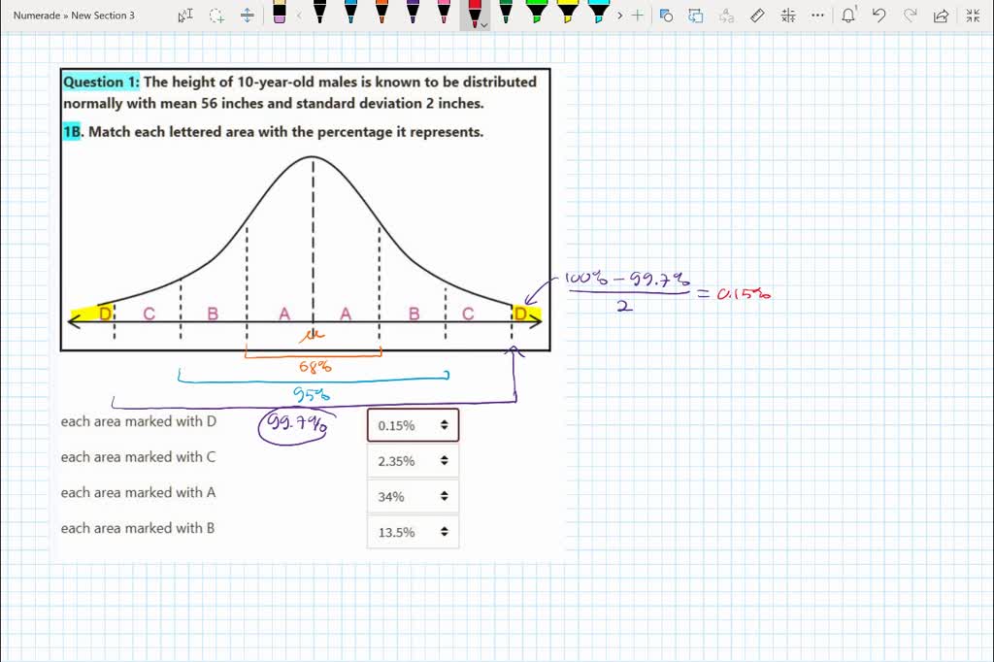Viewport: 994px width, 662px height.
Task: Open the notifications bell
Action: coord(847,16)
